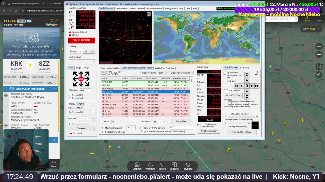Close the PLF244 flight panel
Image resolution: width=325 pixels, height=182 pixels.
57,20
